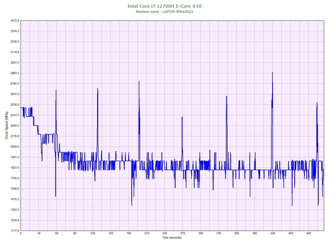Click the 420 tick on the time axis
Image resolution: width=329 pixels, height=246 pixels.
[x=273, y=233]
